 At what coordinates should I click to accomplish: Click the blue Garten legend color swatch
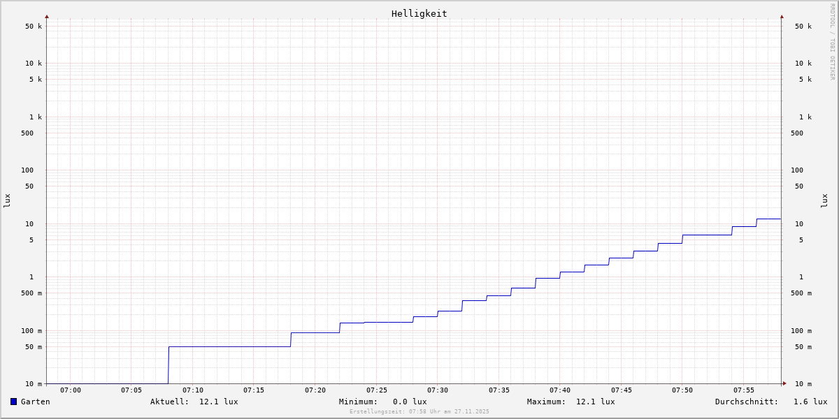[13, 402]
